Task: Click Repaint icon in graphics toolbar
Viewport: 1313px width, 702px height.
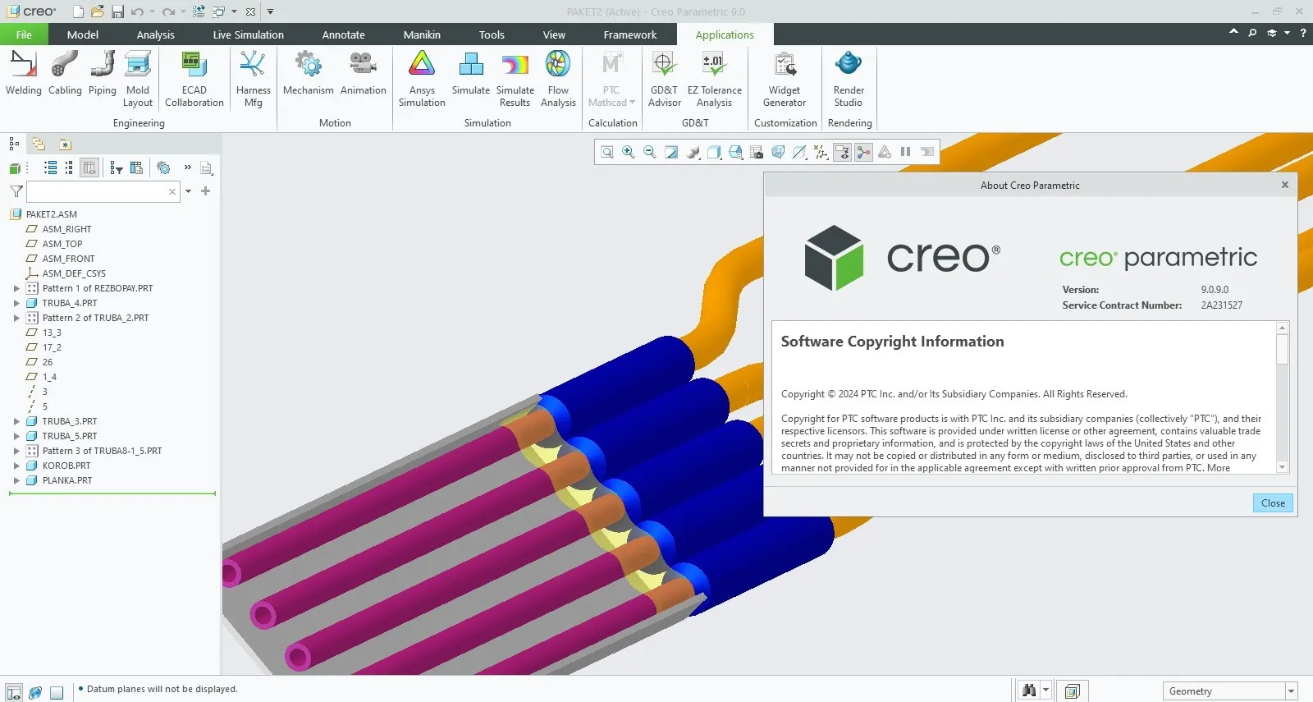Action: (671, 152)
